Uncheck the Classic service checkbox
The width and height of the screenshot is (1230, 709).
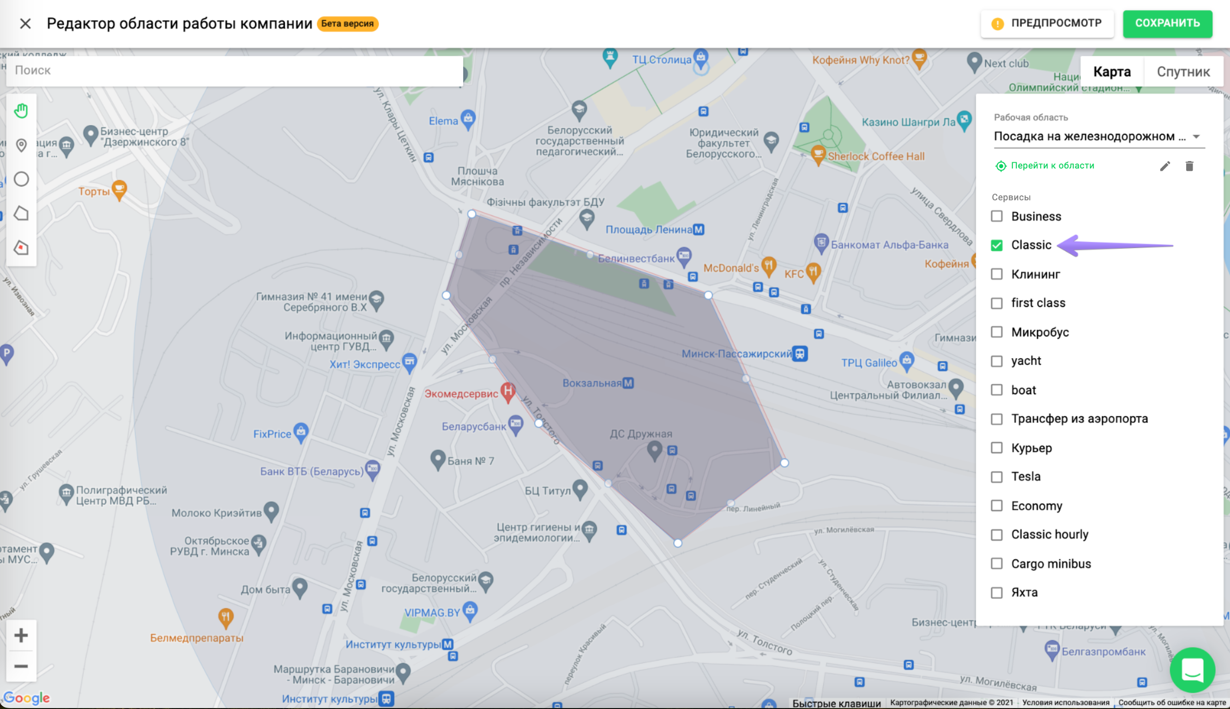[x=997, y=245]
